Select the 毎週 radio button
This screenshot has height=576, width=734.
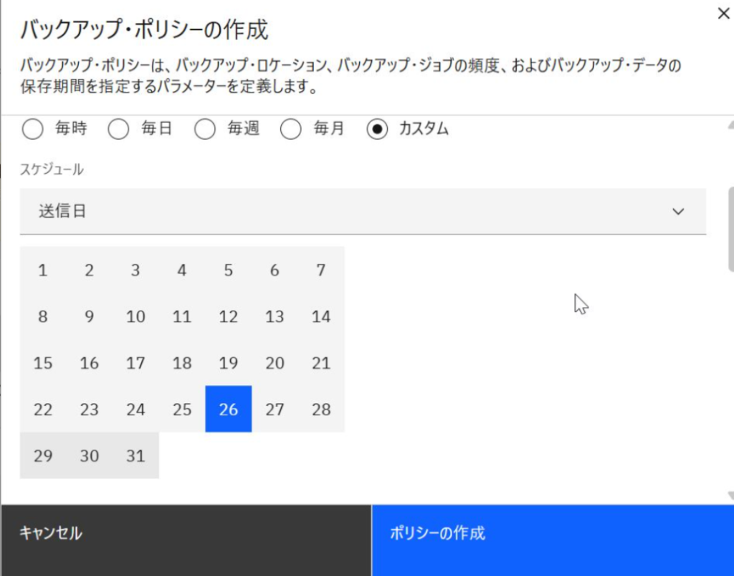coord(205,129)
